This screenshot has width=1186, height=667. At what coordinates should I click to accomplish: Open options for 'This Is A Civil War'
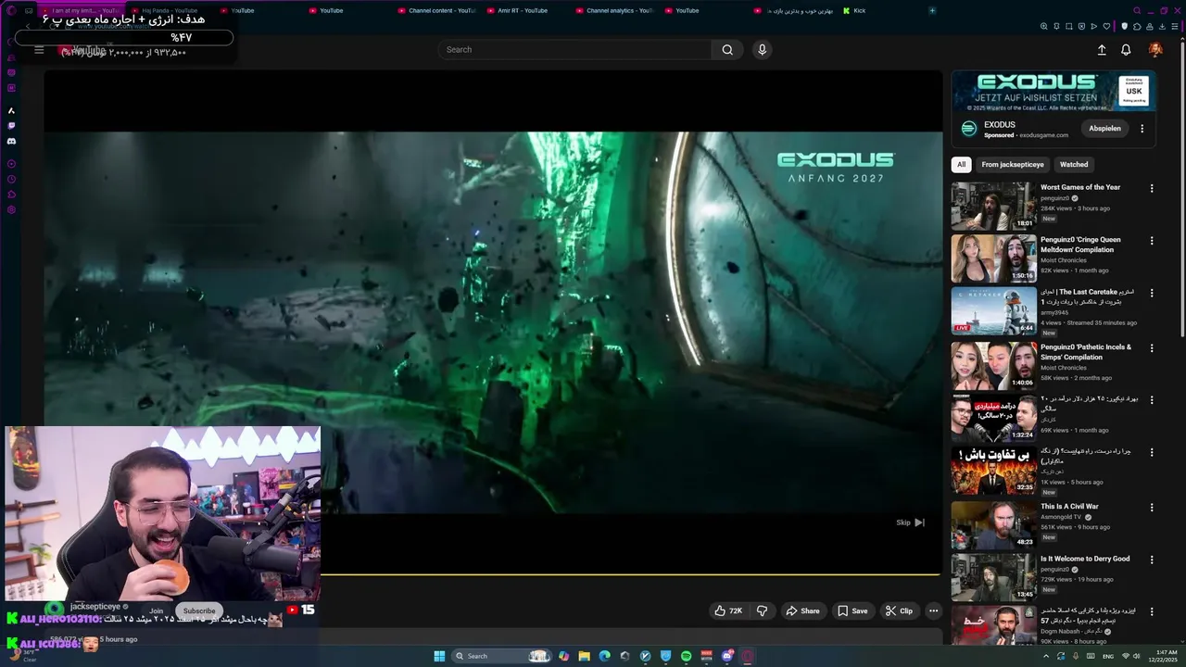point(1152,508)
